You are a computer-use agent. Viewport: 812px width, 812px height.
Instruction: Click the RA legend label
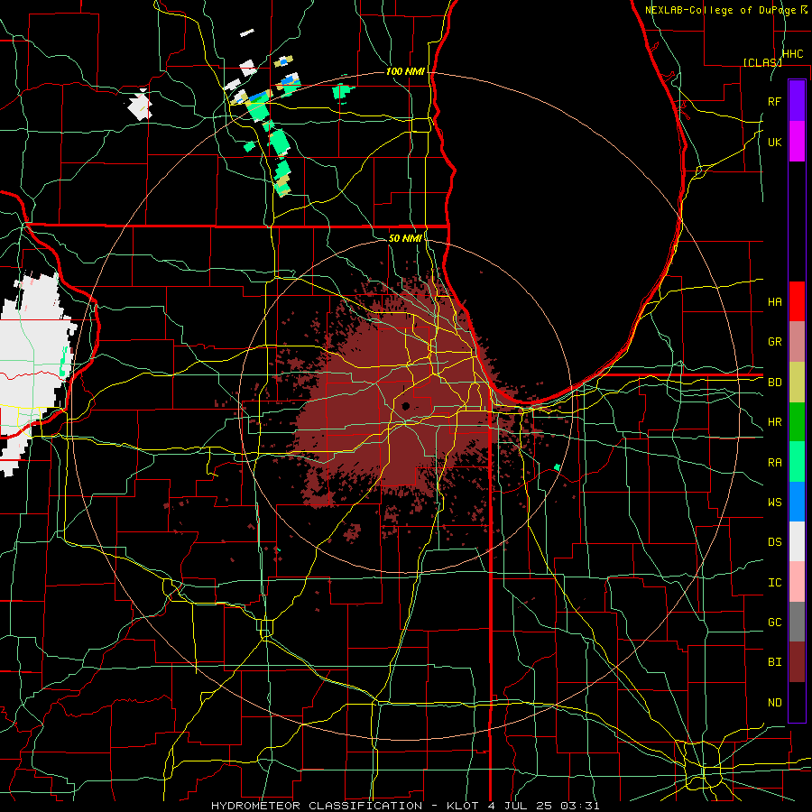[x=775, y=462]
